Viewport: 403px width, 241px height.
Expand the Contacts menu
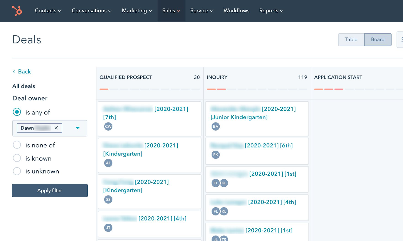pyautogui.click(x=48, y=11)
